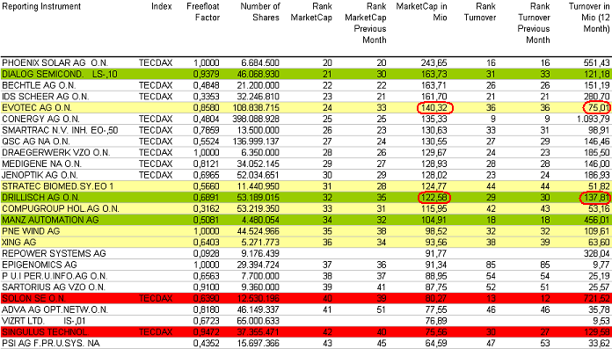Select the 'MarketCap in Mio' column header

coord(421,12)
